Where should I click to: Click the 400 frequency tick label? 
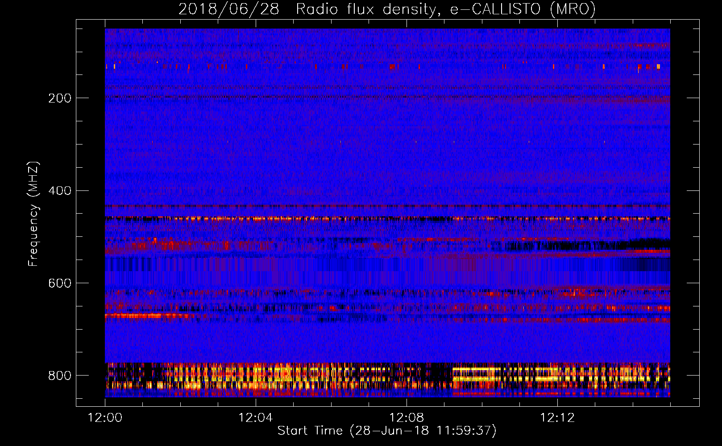pyautogui.click(x=60, y=191)
